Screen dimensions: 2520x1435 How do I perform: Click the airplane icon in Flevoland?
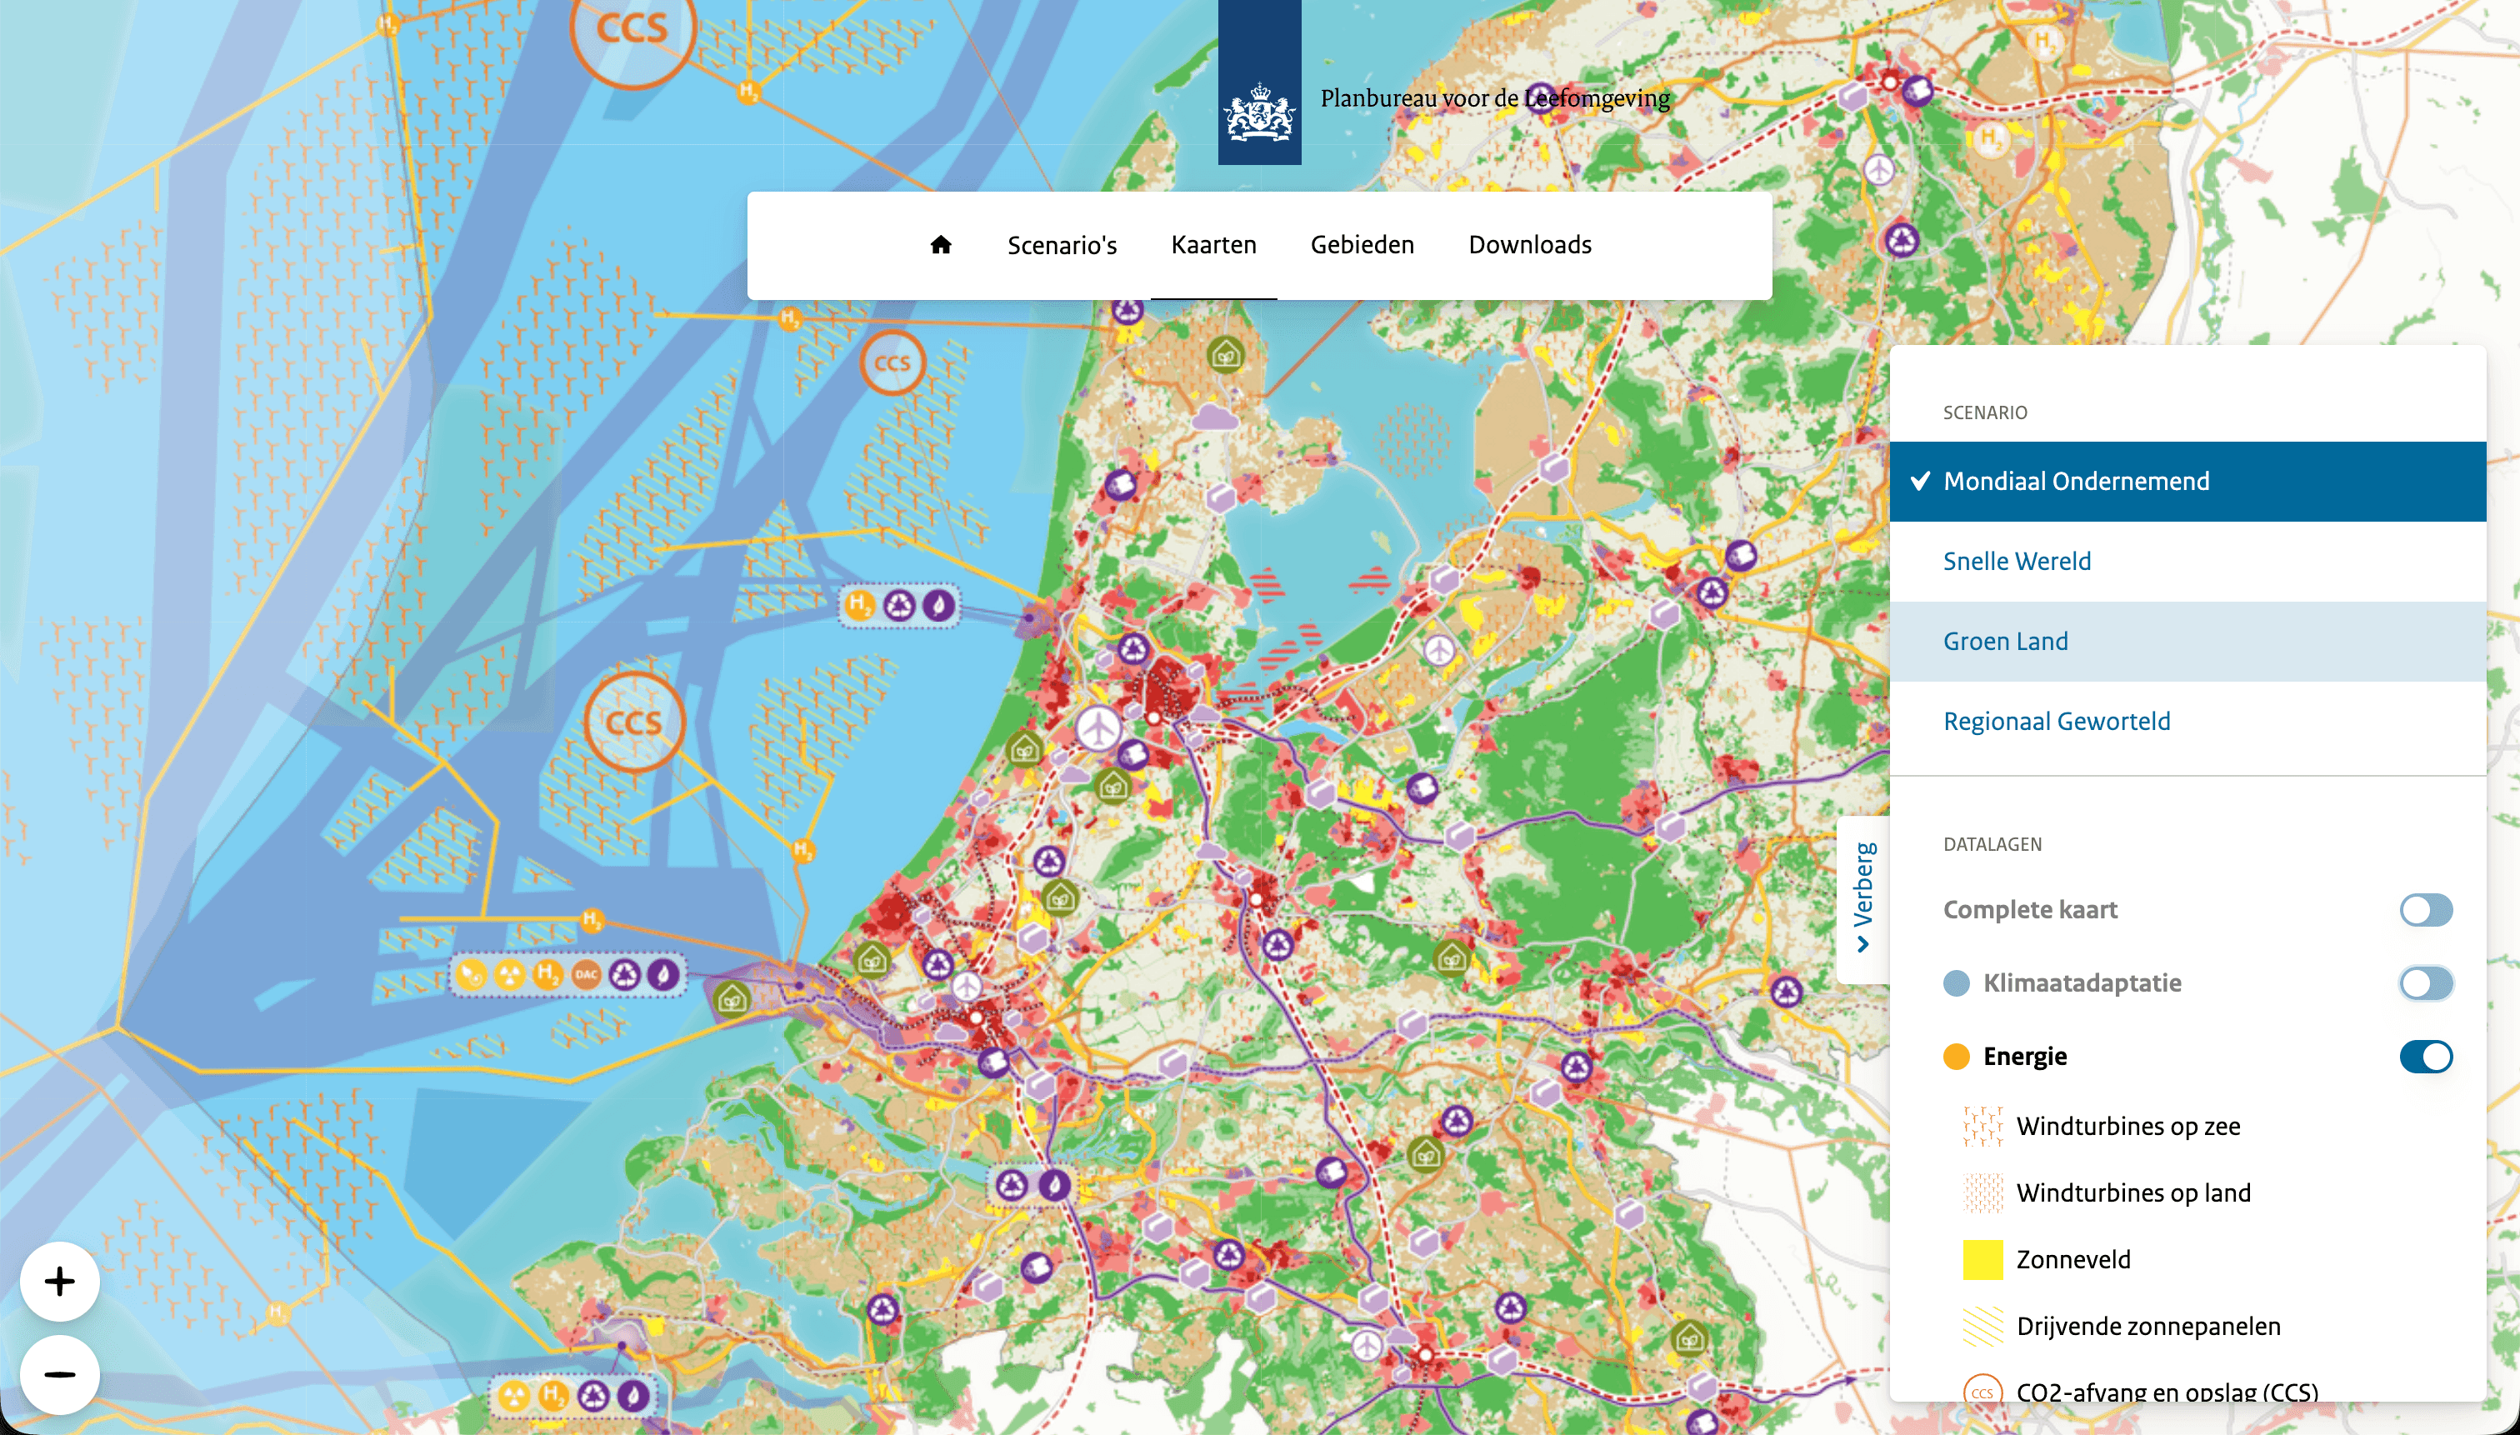tap(1439, 649)
